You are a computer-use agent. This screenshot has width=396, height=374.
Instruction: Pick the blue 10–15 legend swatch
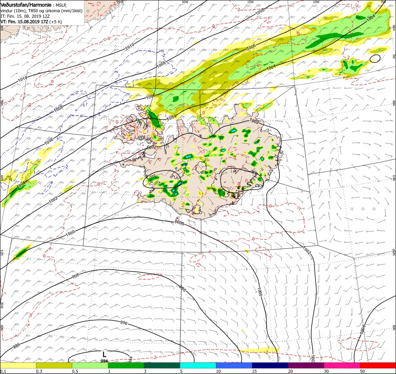[x=234, y=365]
